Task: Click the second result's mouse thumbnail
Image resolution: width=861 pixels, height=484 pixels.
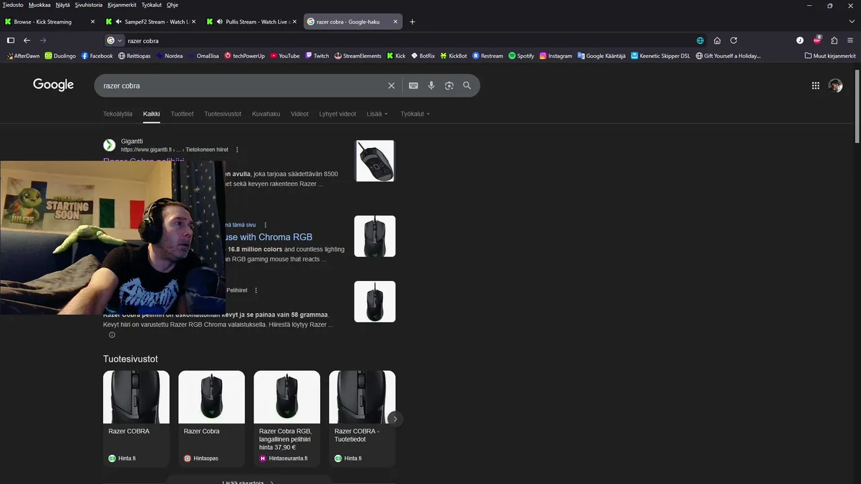Action: pos(375,236)
